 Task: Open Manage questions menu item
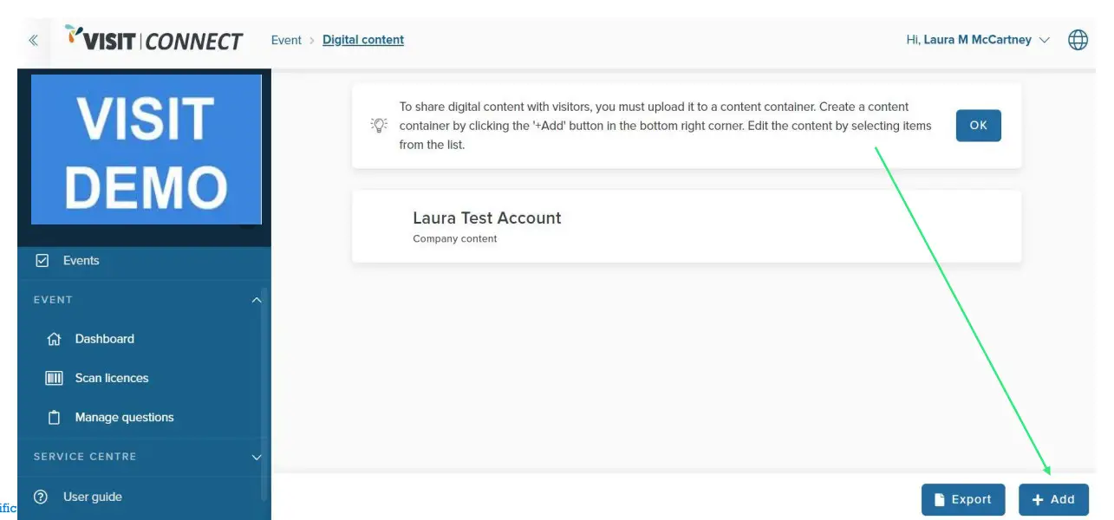point(124,418)
